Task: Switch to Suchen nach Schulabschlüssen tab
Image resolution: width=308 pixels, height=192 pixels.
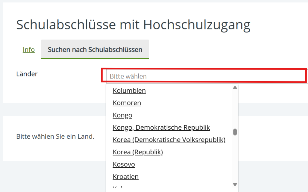Action: [x=95, y=50]
